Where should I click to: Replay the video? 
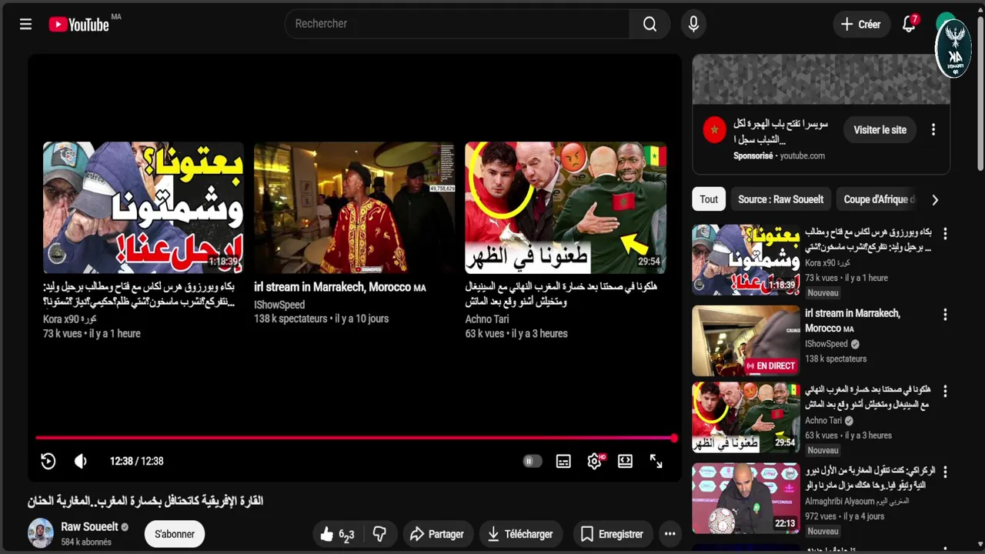[x=48, y=461]
